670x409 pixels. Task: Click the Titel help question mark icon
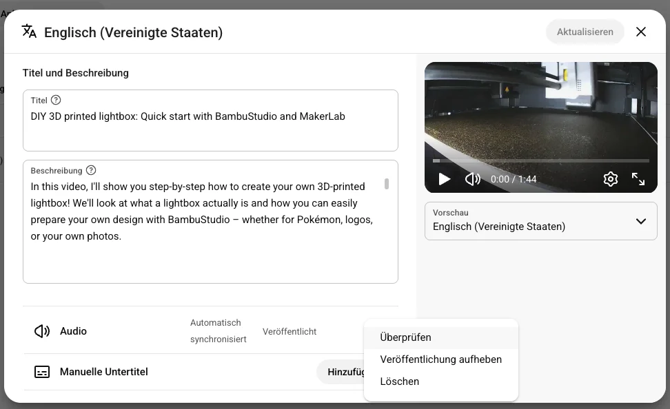tap(56, 100)
